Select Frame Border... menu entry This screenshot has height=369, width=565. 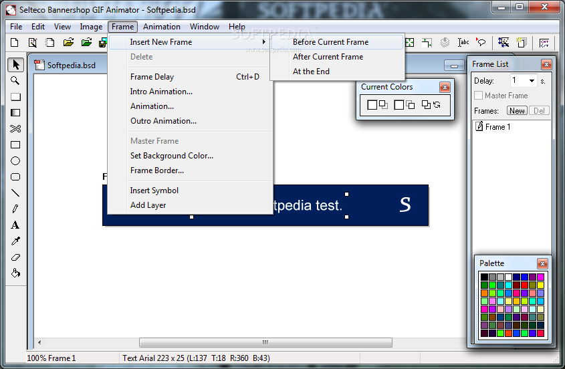click(191, 170)
